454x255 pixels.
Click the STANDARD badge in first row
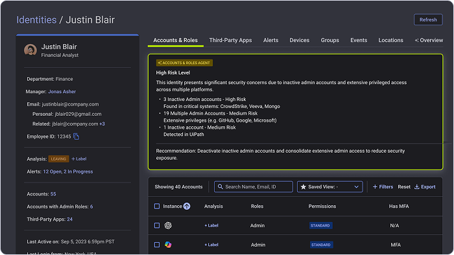[320, 225]
